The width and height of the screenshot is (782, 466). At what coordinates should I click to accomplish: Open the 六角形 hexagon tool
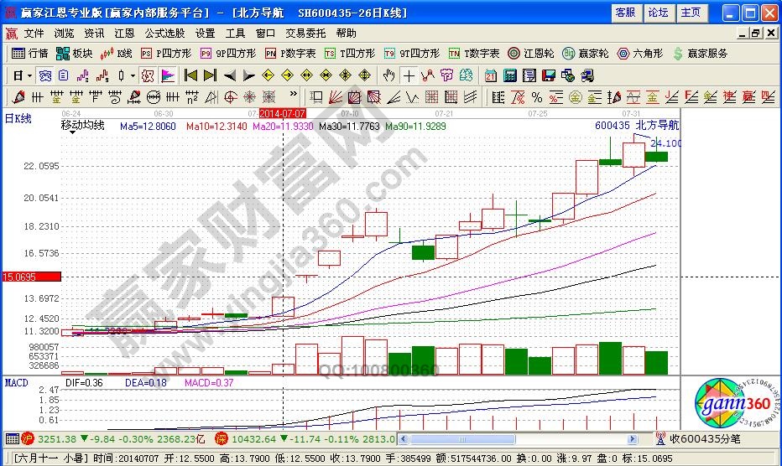(642, 54)
